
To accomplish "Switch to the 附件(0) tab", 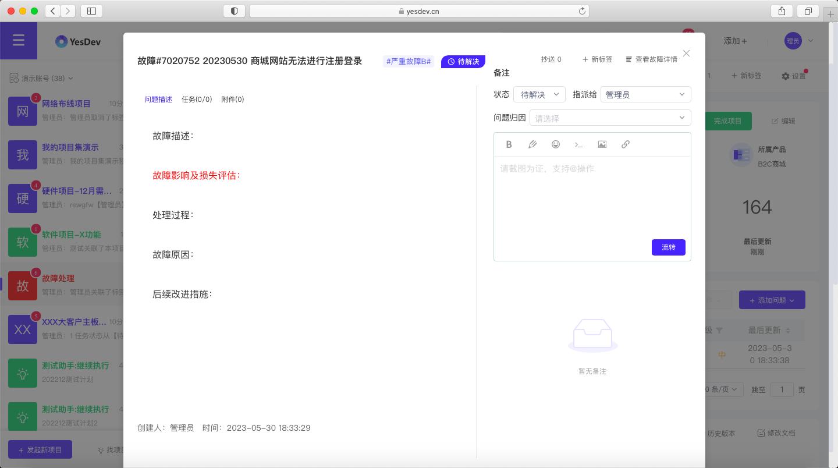I will [233, 100].
